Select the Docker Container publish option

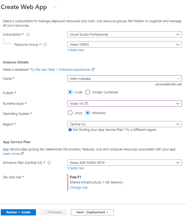(87, 92)
